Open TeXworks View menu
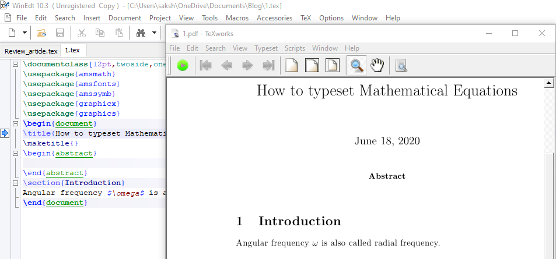This screenshot has height=259, width=556. (x=240, y=48)
